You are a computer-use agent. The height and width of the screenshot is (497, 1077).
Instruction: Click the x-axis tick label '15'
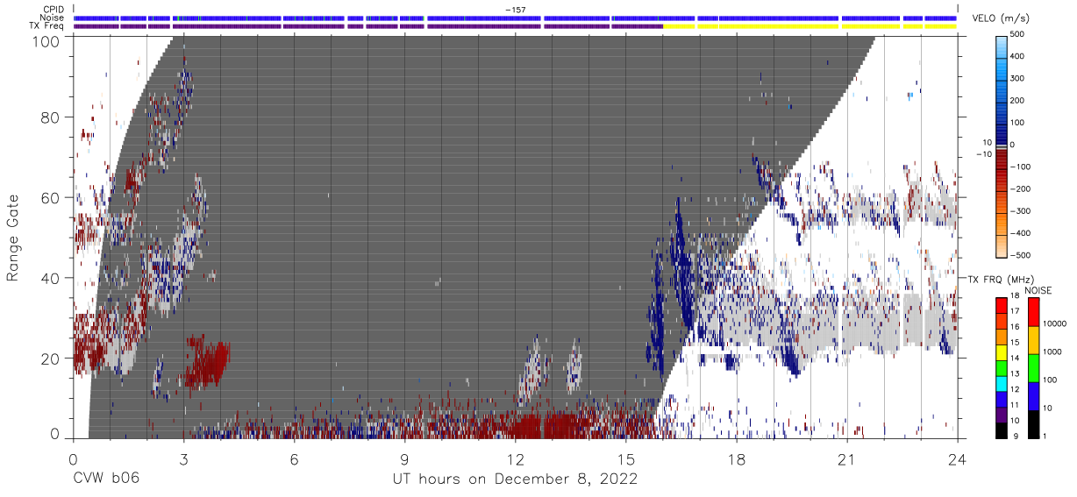tap(625, 458)
